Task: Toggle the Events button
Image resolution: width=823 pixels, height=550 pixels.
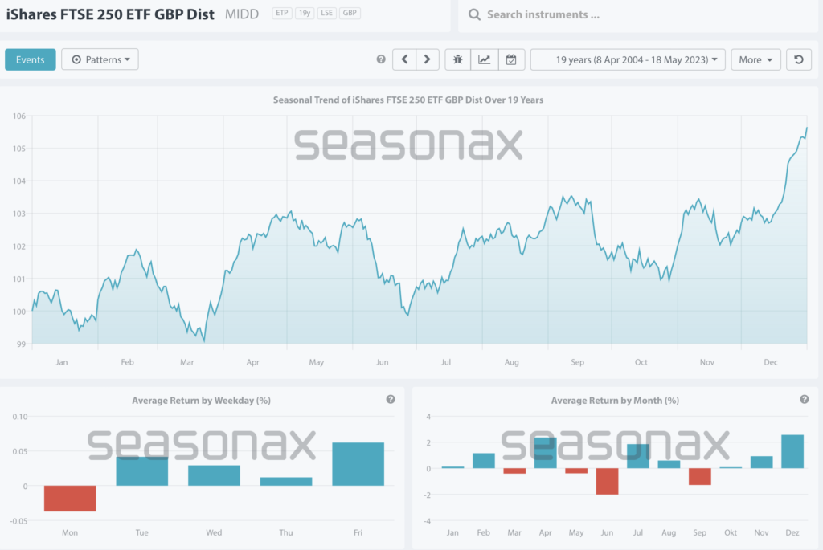Action: point(30,59)
